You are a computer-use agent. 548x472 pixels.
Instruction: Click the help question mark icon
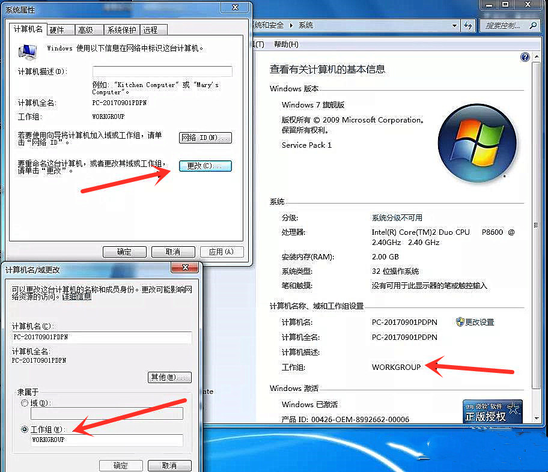coord(525,56)
